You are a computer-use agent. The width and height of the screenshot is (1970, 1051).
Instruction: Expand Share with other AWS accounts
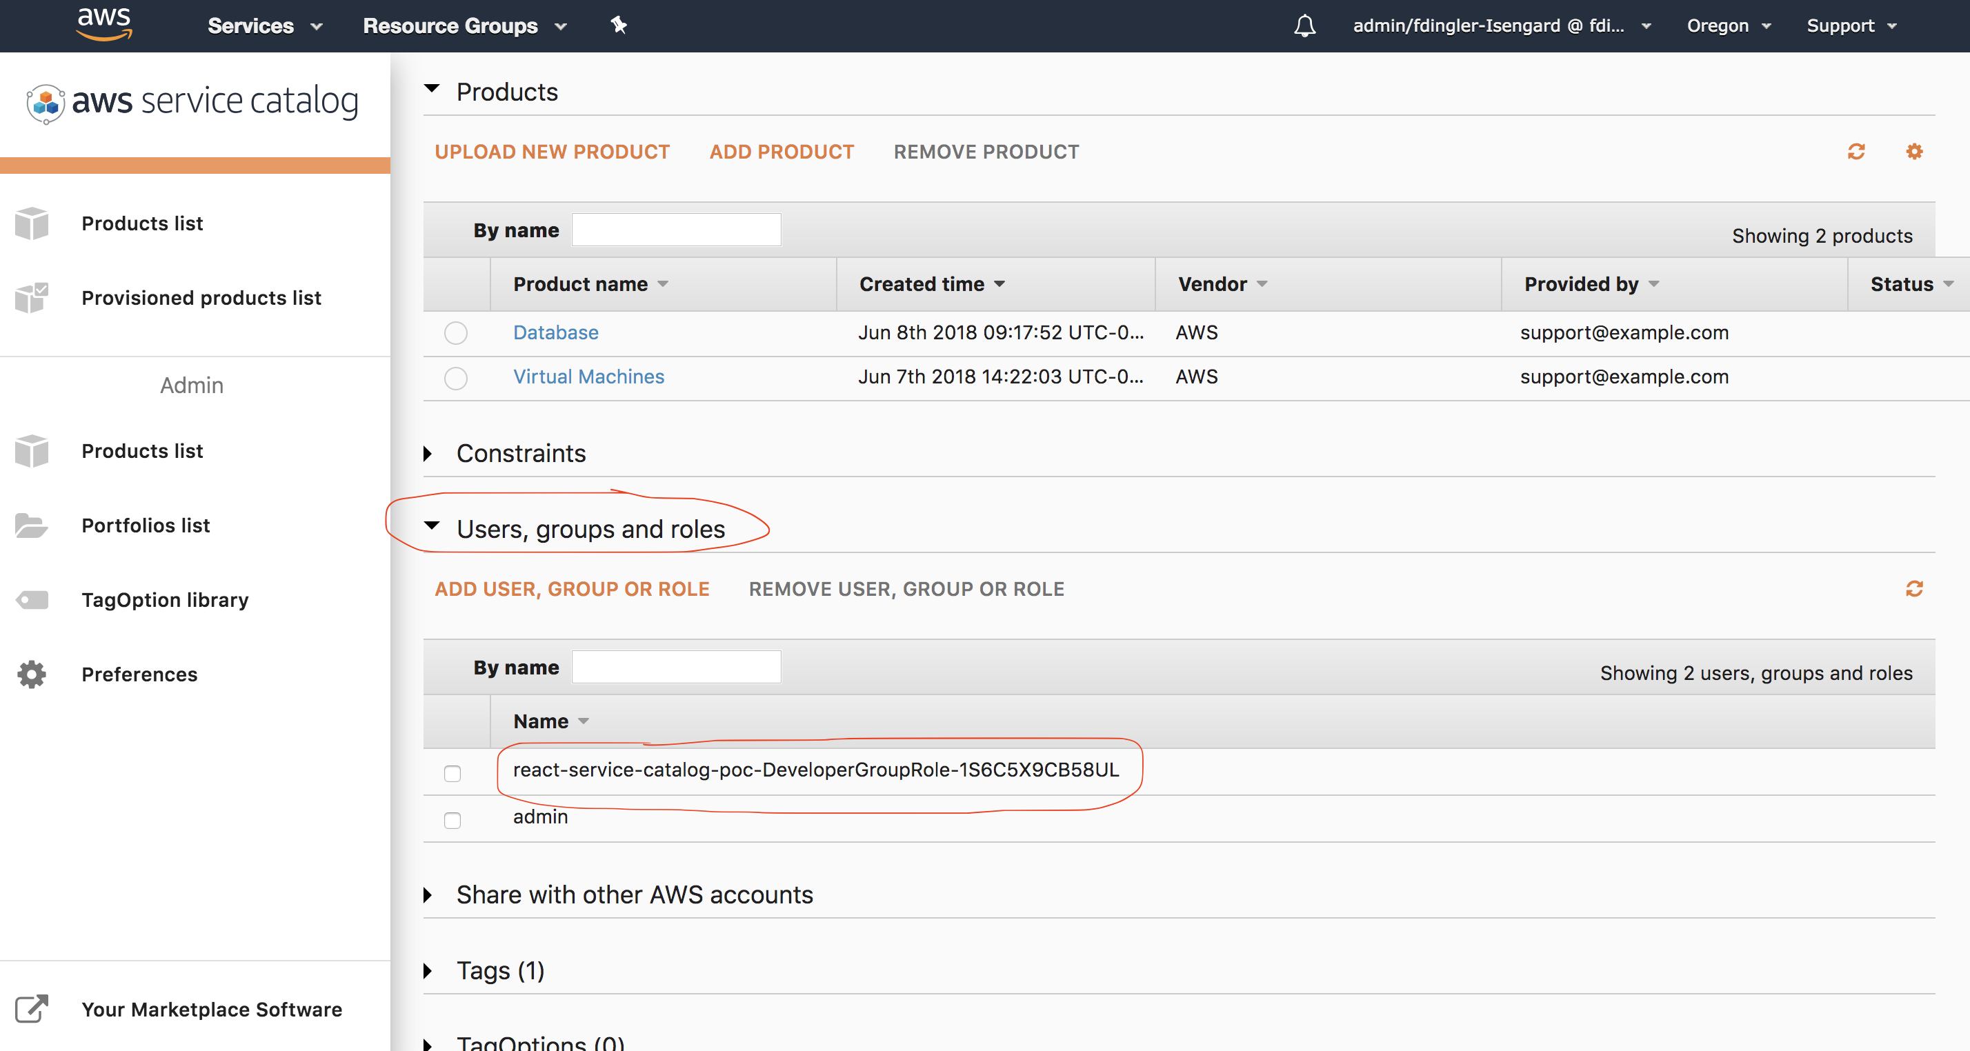(429, 894)
